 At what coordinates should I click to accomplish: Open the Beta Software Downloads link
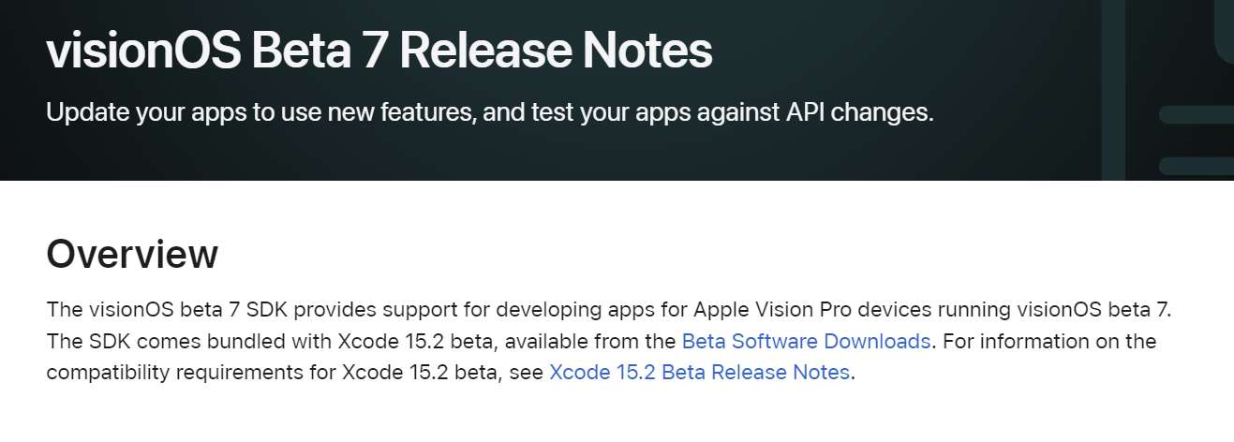point(806,341)
